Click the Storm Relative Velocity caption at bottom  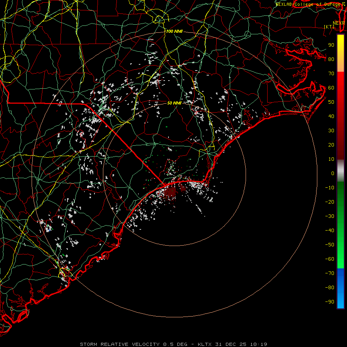tap(173, 344)
